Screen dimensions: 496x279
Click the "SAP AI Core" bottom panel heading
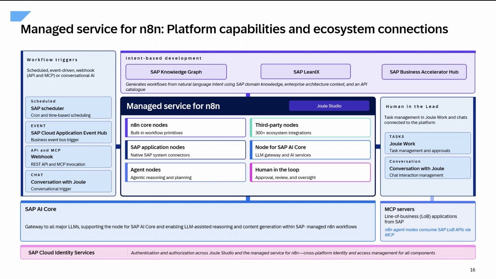(x=41, y=209)
